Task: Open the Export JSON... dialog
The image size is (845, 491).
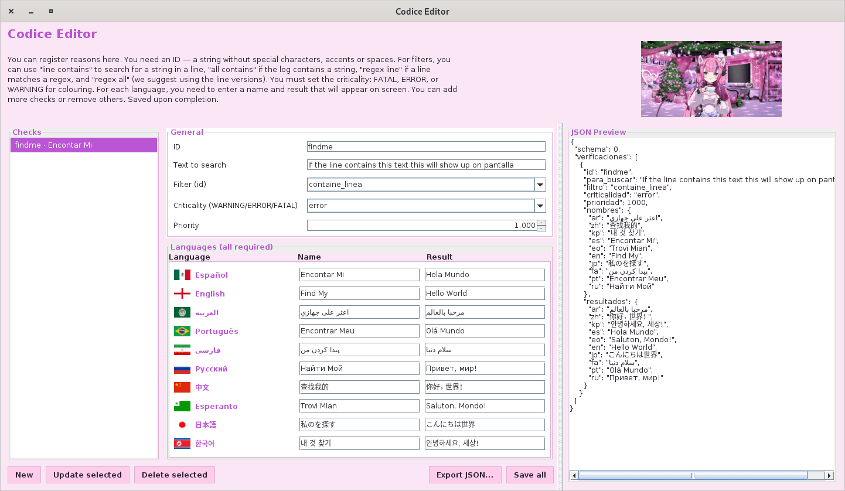Action: coord(465,475)
